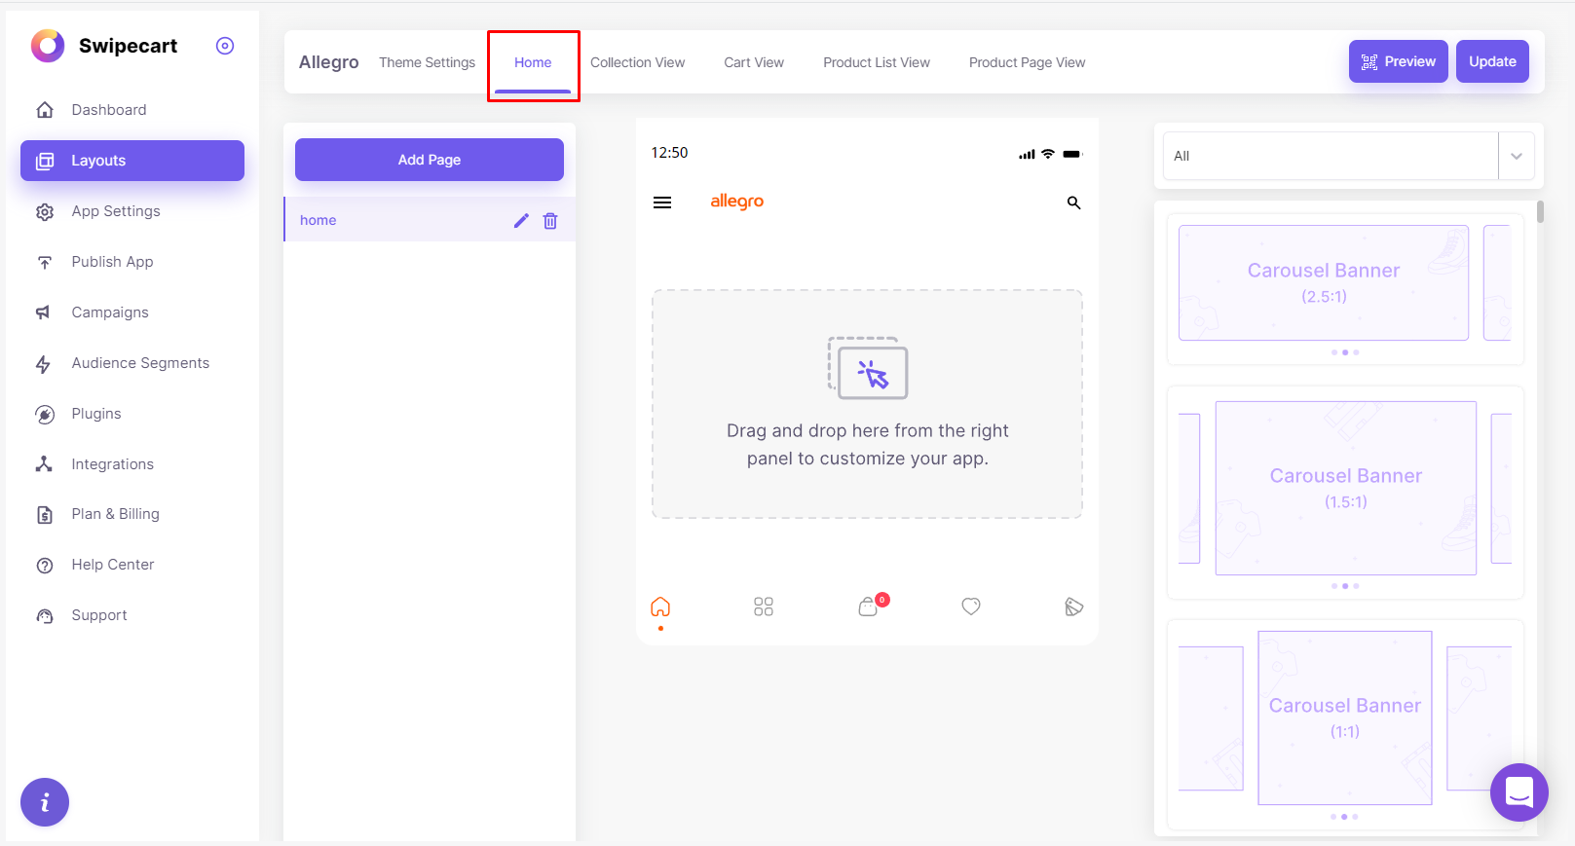Click the component panel scrollbar

[x=1540, y=212]
